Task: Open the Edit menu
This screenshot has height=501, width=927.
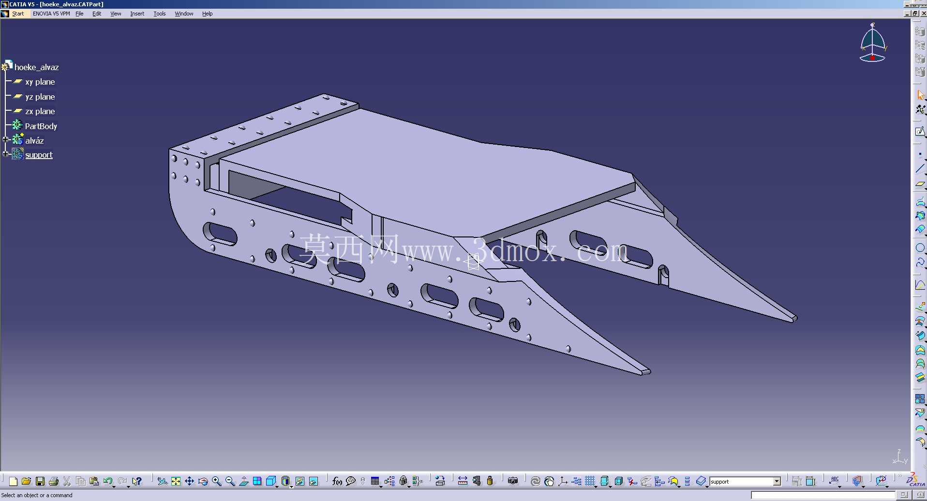Action: click(x=97, y=14)
